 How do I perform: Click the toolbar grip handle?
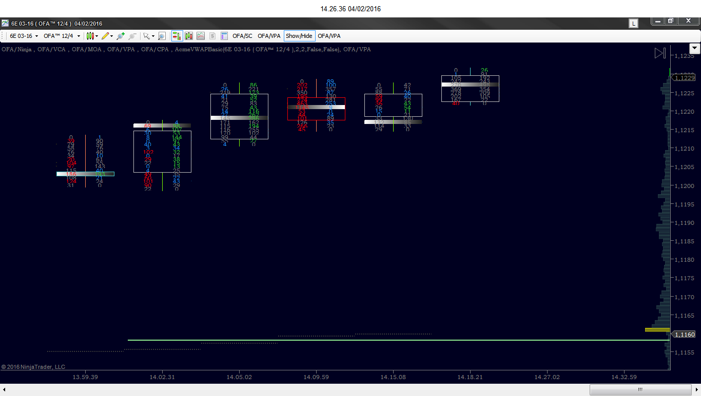[x=4, y=36]
